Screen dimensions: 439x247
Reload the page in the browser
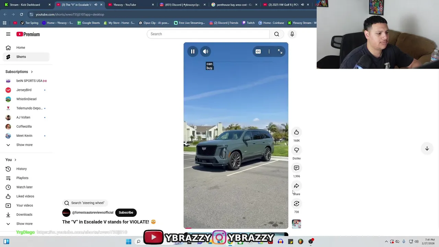(21, 14)
